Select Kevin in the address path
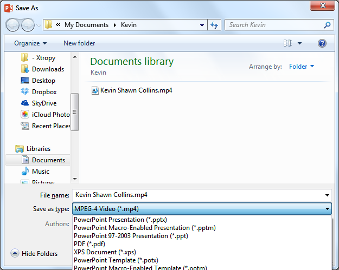Screen dimensions: 339x270 129,25
